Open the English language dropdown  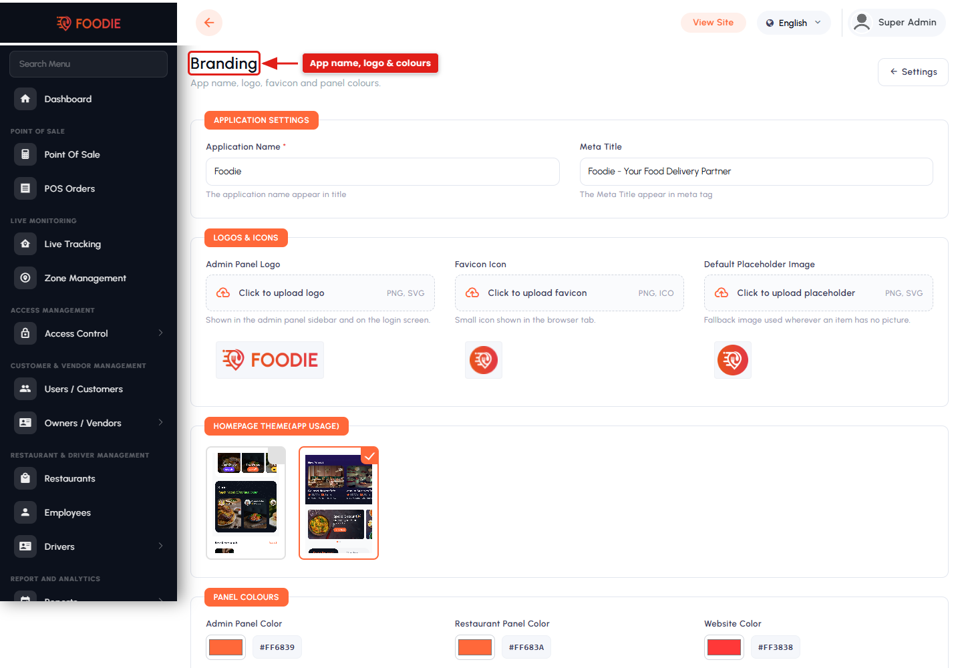click(x=794, y=23)
